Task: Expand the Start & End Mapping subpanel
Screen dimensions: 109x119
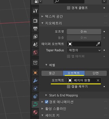Action: click(46, 95)
